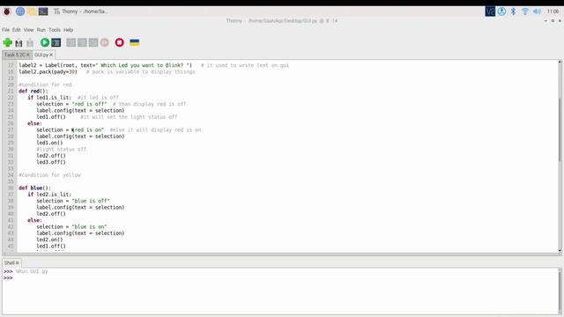
Task: Open the Run menu
Action: tap(41, 30)
